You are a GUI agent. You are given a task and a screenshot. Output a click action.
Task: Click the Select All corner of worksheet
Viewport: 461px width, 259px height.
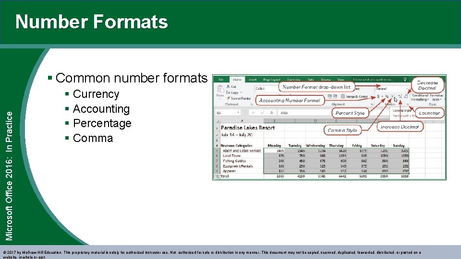click(x=218, y=121)
